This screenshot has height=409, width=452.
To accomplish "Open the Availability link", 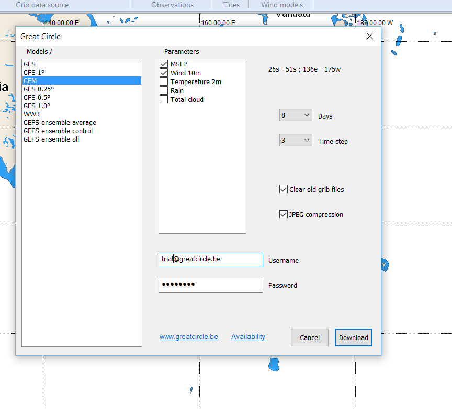I will tap(248, 337).
